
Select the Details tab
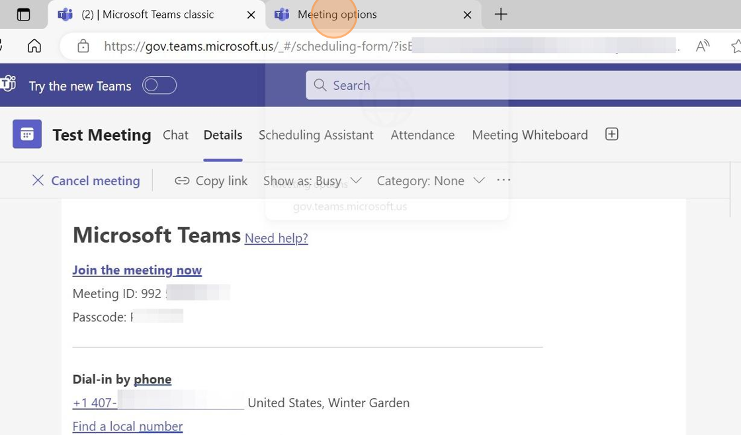click(x=223, y=135)
